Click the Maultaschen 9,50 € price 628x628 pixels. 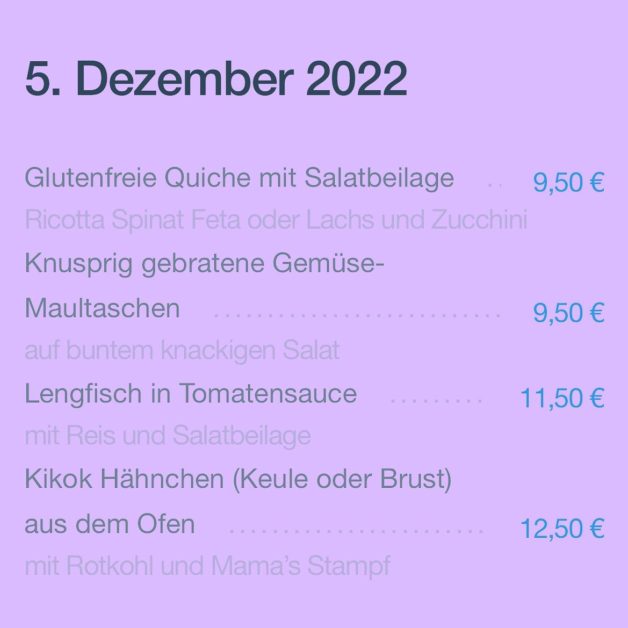tap(568, 313)
